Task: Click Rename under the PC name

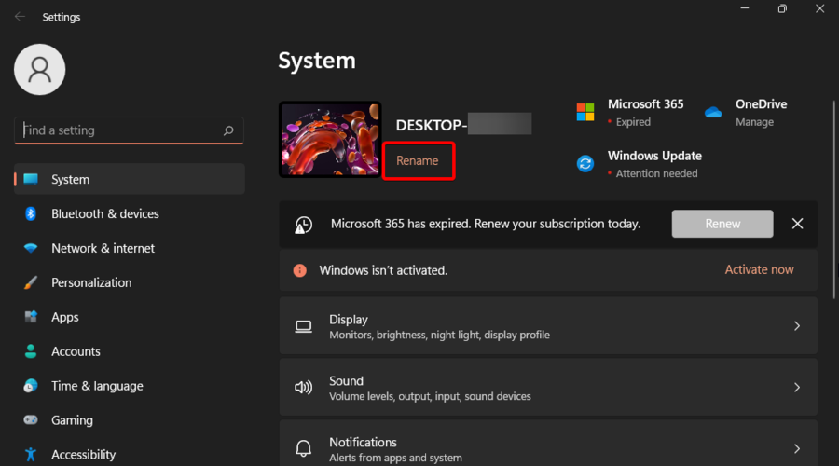Action: tap(418, 160)
